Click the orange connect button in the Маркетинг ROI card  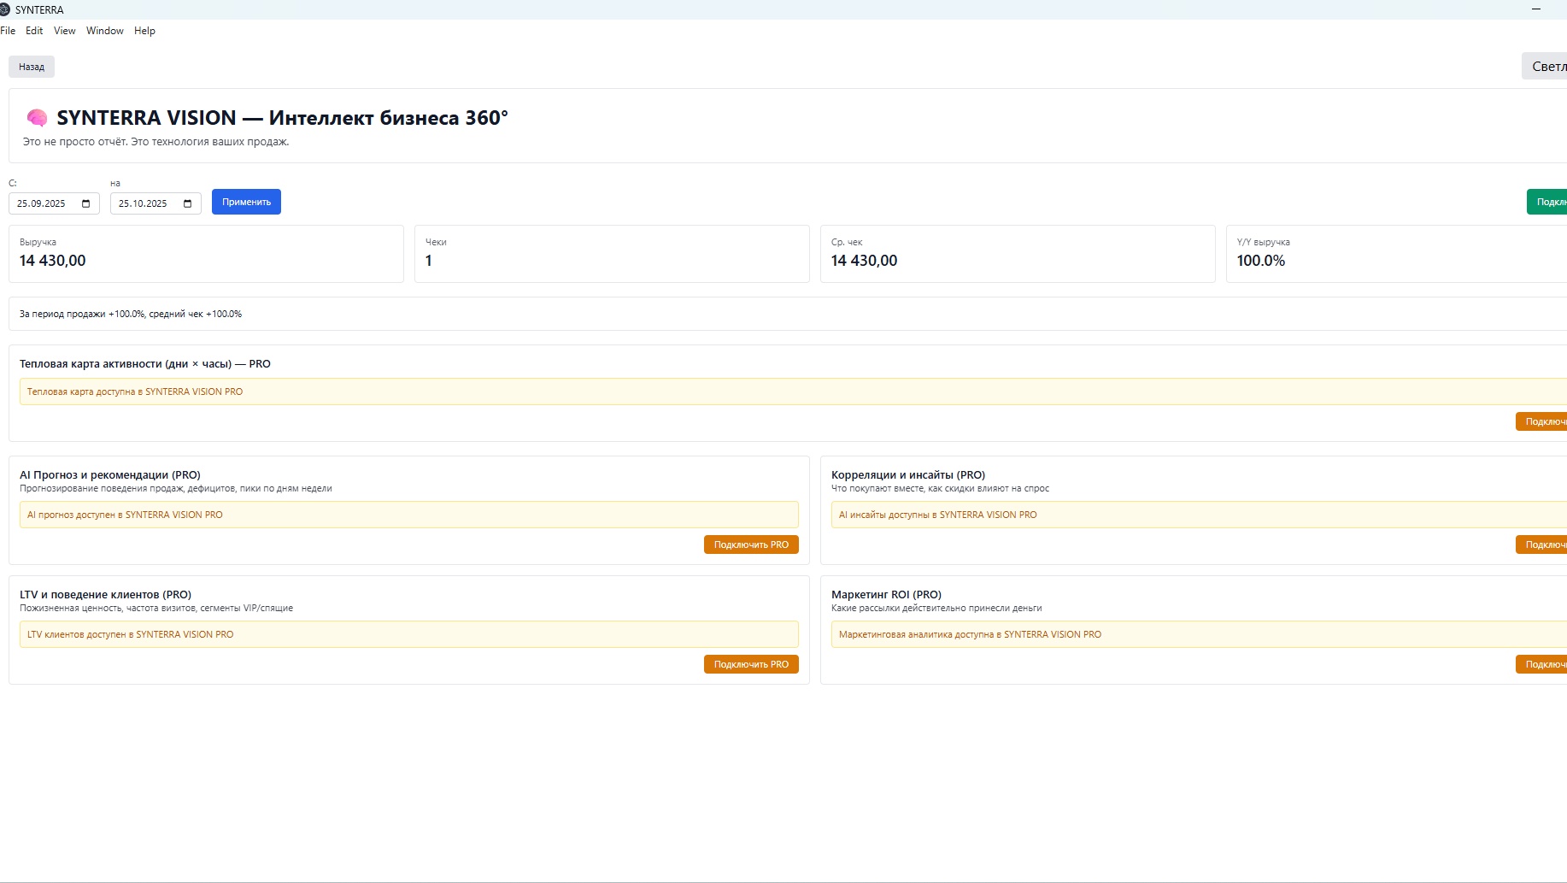[1541, 664]
